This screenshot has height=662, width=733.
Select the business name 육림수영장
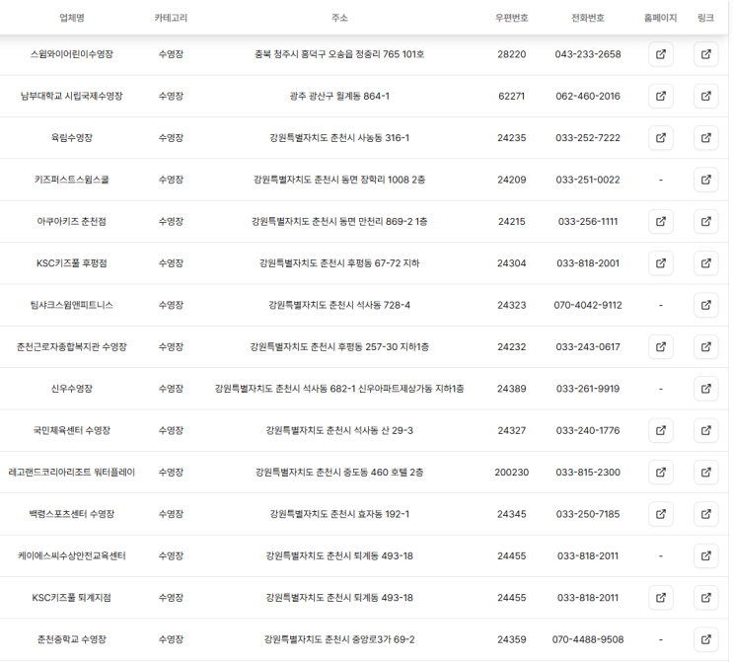point(71,138)
